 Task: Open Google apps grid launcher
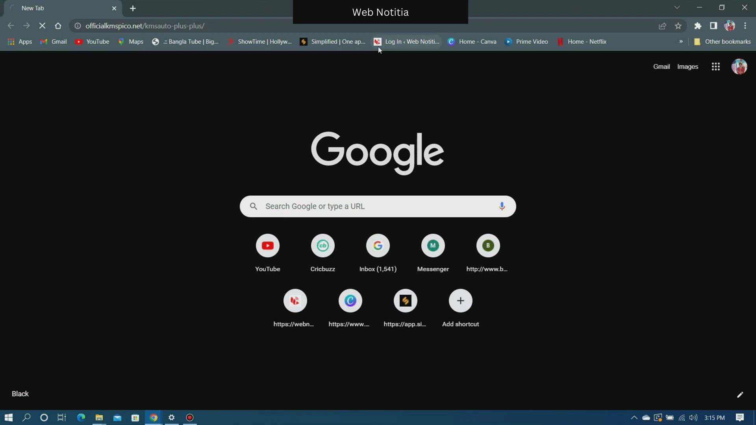pyautogui.click(x=715, y=67)
